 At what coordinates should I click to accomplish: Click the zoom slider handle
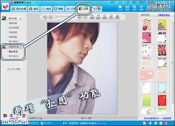coord(55,17)
